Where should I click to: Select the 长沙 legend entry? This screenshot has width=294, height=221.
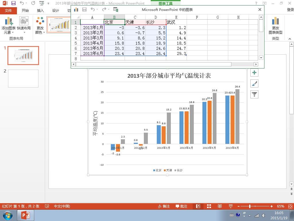(178, 170)
